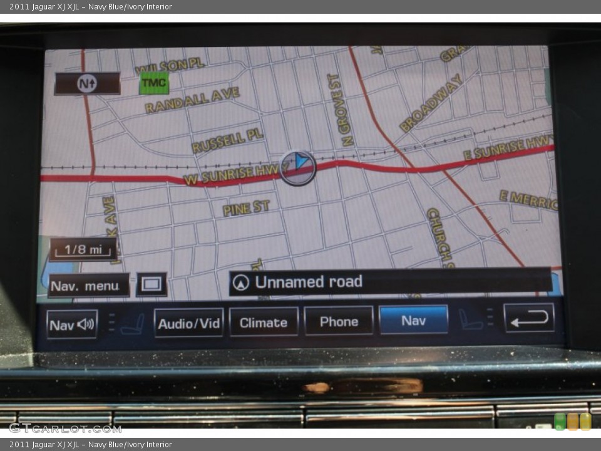Open the Nav. menu
The width and height of the screenshot is (601, 451).
pos(88,286)
